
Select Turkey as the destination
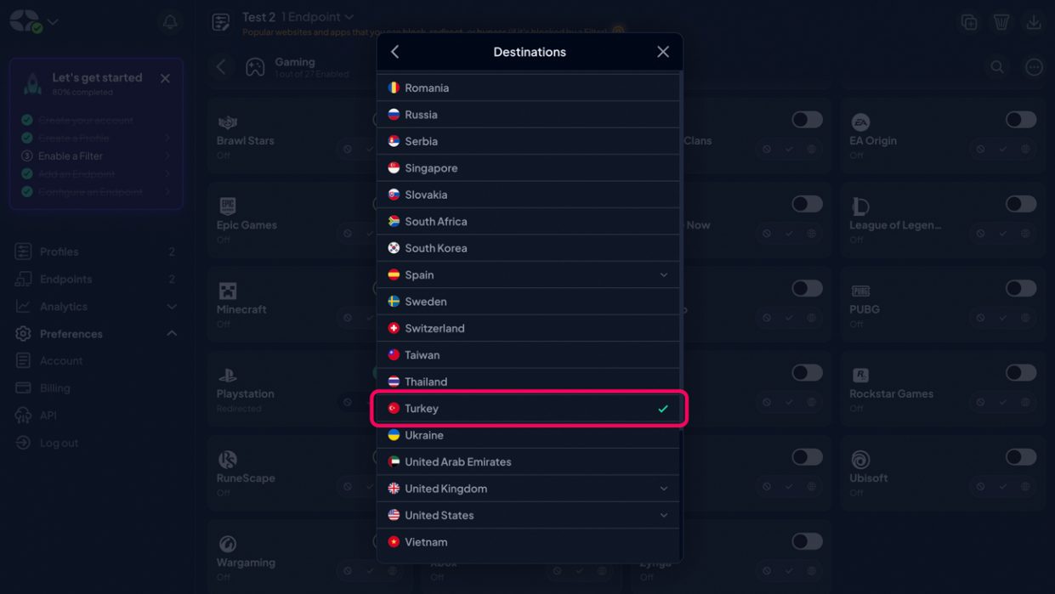tap(527, 409)
